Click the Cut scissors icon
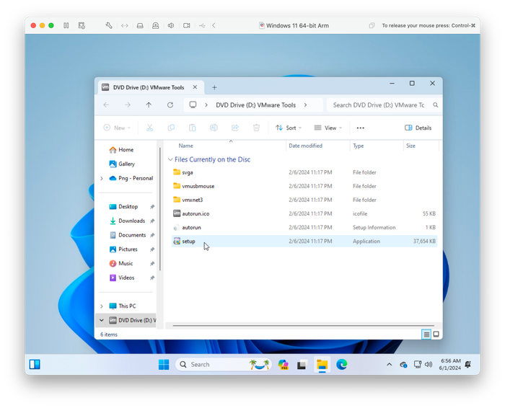 [x=150, y=128]
